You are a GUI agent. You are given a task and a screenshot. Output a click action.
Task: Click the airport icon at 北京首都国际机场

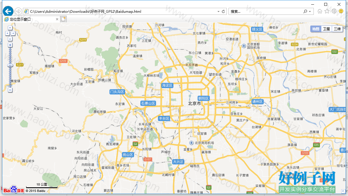point(244,46)
